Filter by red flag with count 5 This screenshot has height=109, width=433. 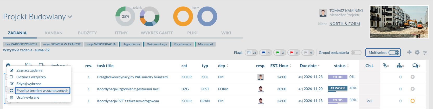[x=294, y=53]
